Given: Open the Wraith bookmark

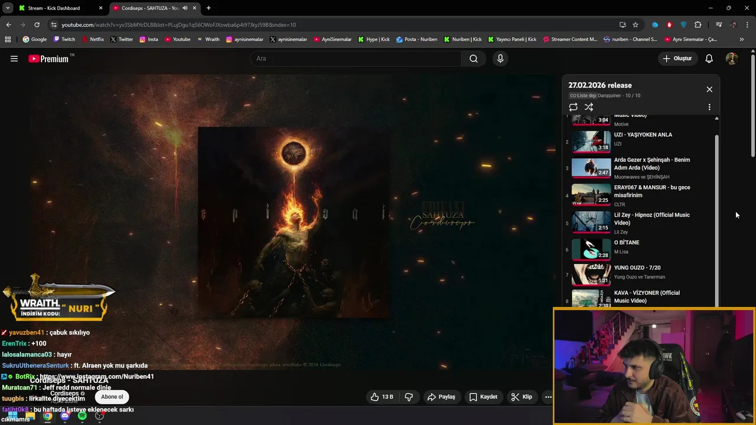Looking at the screenshot, I should [208, 40].
